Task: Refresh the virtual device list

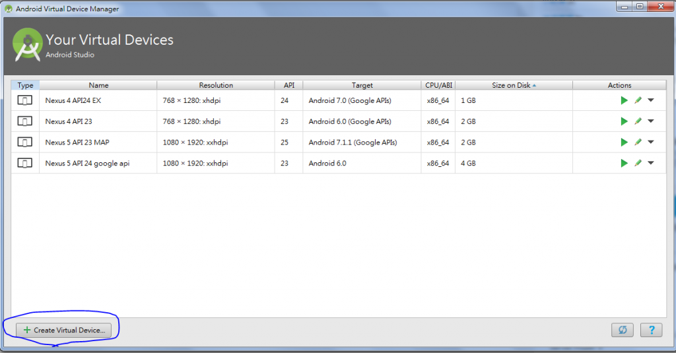Action: click(623, 330)
